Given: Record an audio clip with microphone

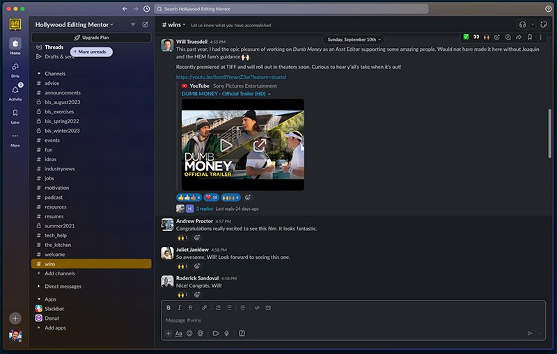Looking at the screenshot, I should pos(226,333).
